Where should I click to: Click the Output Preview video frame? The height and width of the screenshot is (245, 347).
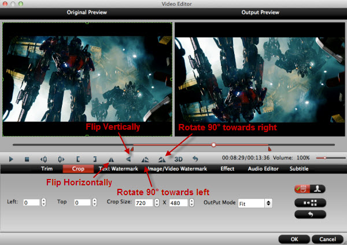click(x=260, y=79)
